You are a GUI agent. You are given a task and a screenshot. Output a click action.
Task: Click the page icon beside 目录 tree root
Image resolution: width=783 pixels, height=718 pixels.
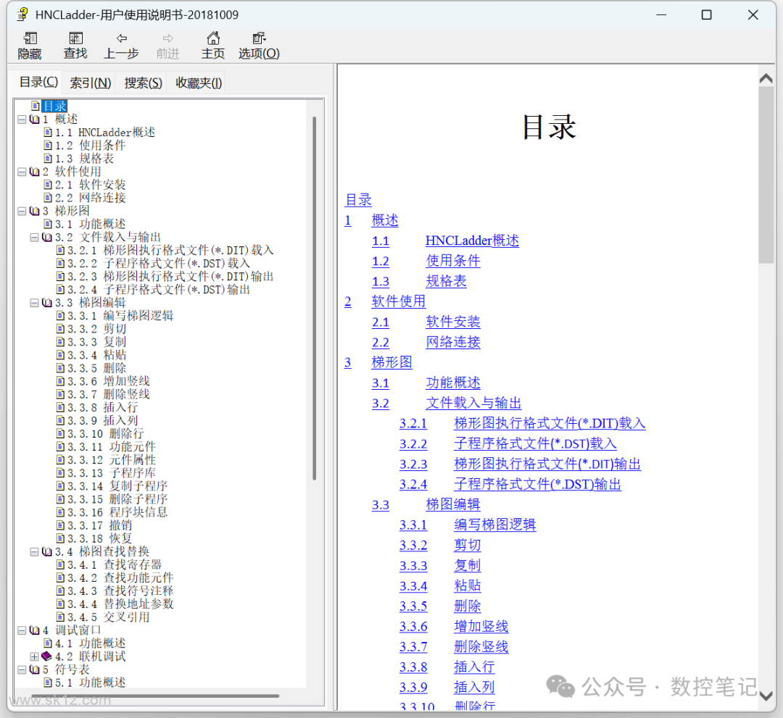click(35, 106)
